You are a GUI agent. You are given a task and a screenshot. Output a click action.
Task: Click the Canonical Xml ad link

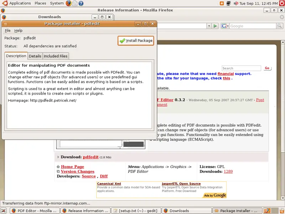pyautogui.click(x=109, y=184)
